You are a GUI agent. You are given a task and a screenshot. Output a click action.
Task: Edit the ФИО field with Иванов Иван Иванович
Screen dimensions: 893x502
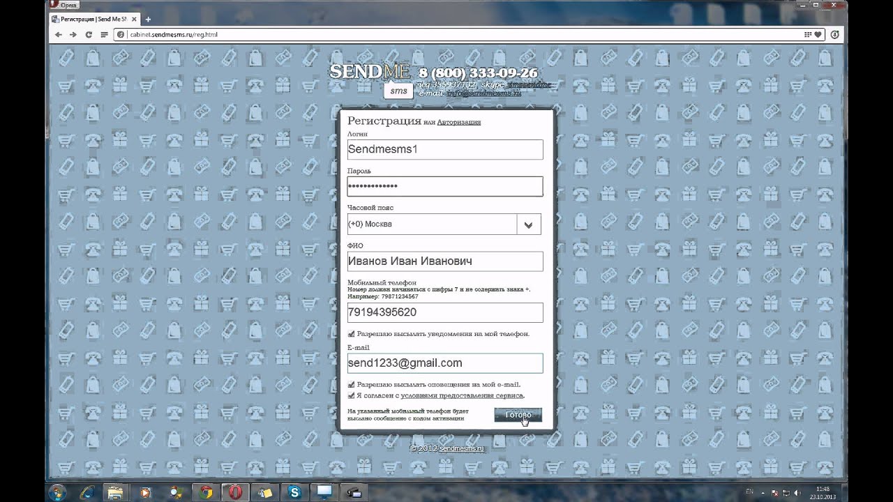pos(445,261)
